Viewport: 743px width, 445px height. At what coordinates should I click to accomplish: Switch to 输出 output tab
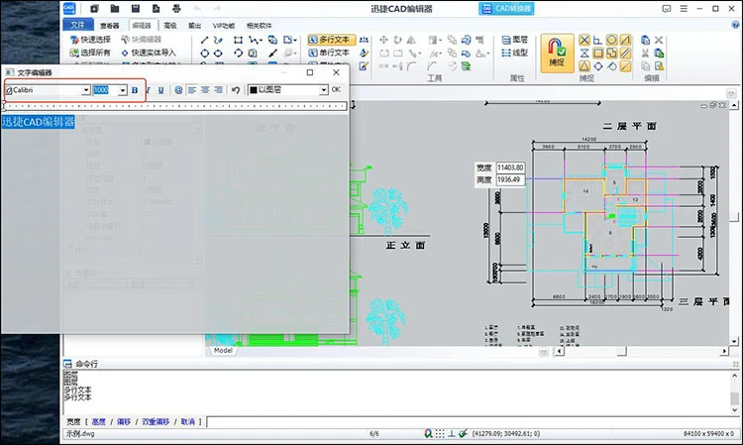(x=194, y=26)
